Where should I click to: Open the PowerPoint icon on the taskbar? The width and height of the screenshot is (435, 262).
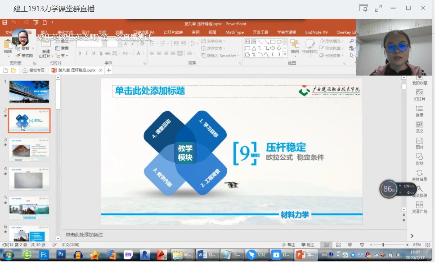click(x=300, y=255)
